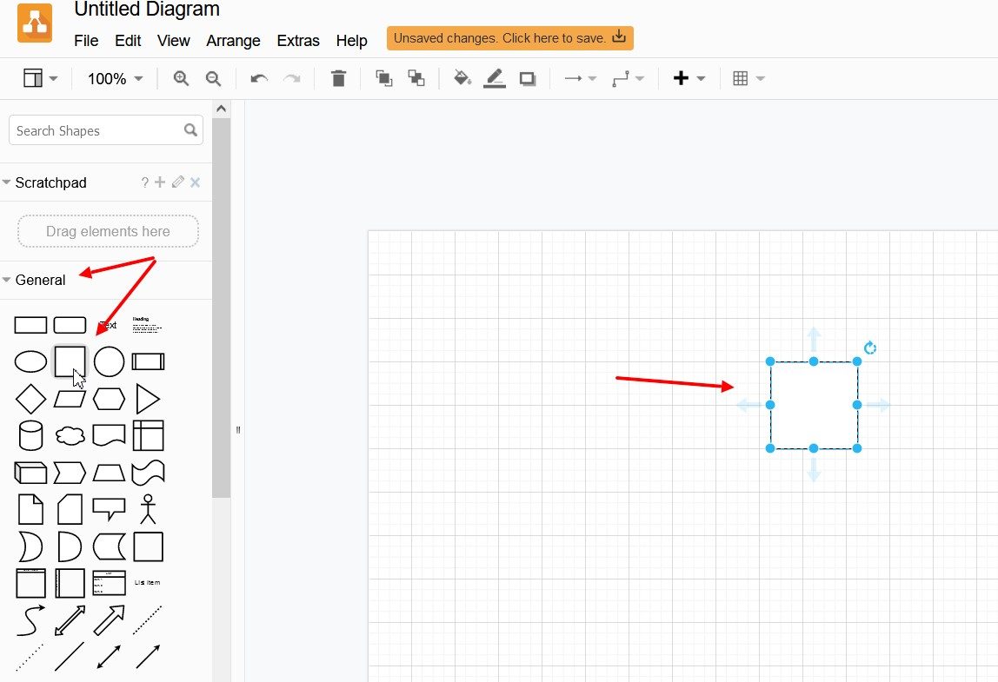998x682 pixels.
Task: Delete selection with the trash icon
Action: pos(338,78)
